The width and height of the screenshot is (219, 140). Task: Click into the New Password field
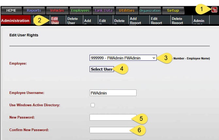[x=113, y=117]
